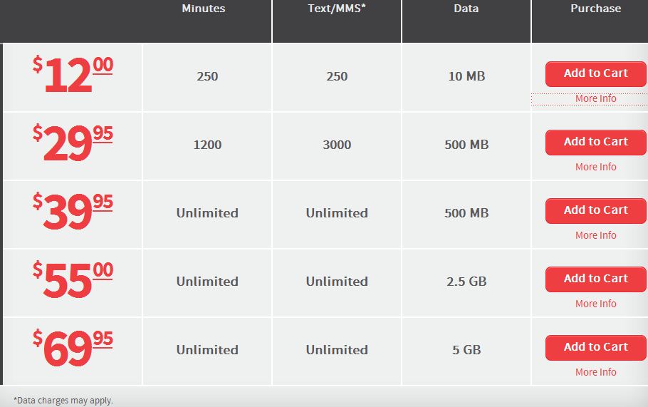648x407 pixels.
Task: Click the $39.95 price link
Action: [x=73, y=212]
